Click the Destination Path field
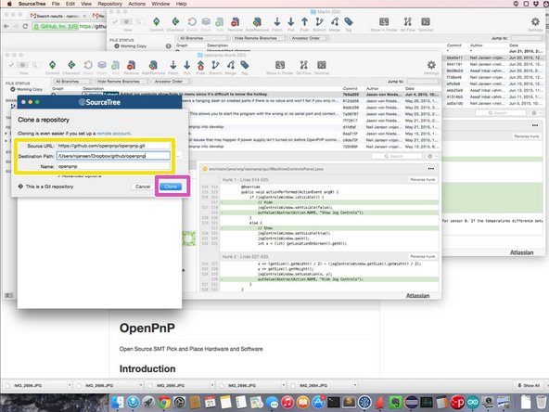 click(113, 156)
